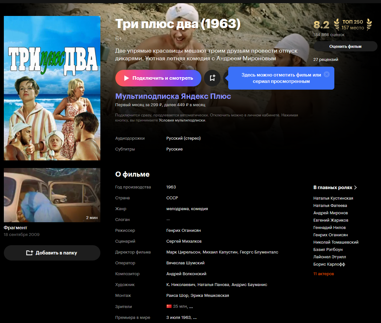Click the bookmark add-to-watchlist icon
Viewport: 381px width, 323px height.
point(212,78)
